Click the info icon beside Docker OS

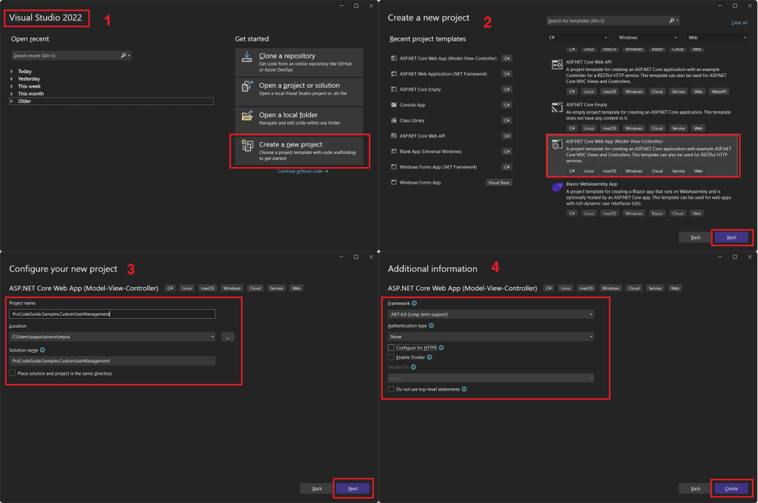point(413,367)
